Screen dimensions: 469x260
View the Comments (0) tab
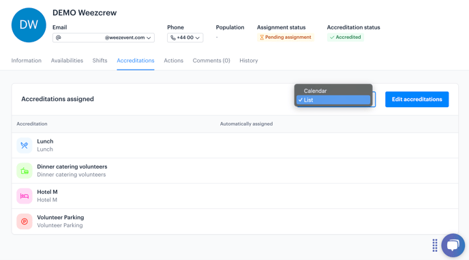click(x=211, y=61)
